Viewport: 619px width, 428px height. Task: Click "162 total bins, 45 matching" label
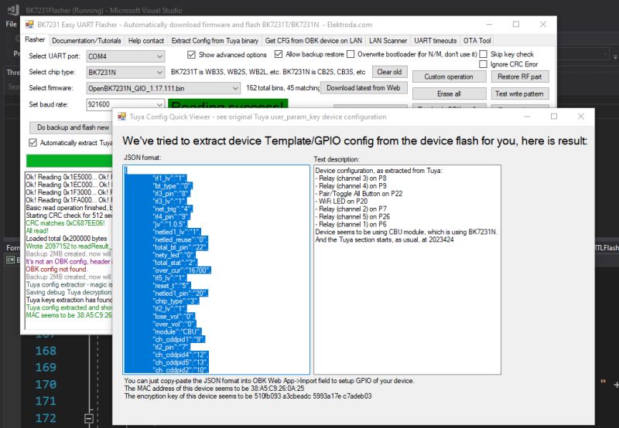point(282,88)
